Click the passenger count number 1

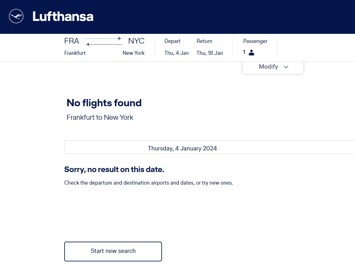click(x=244, y=52)
